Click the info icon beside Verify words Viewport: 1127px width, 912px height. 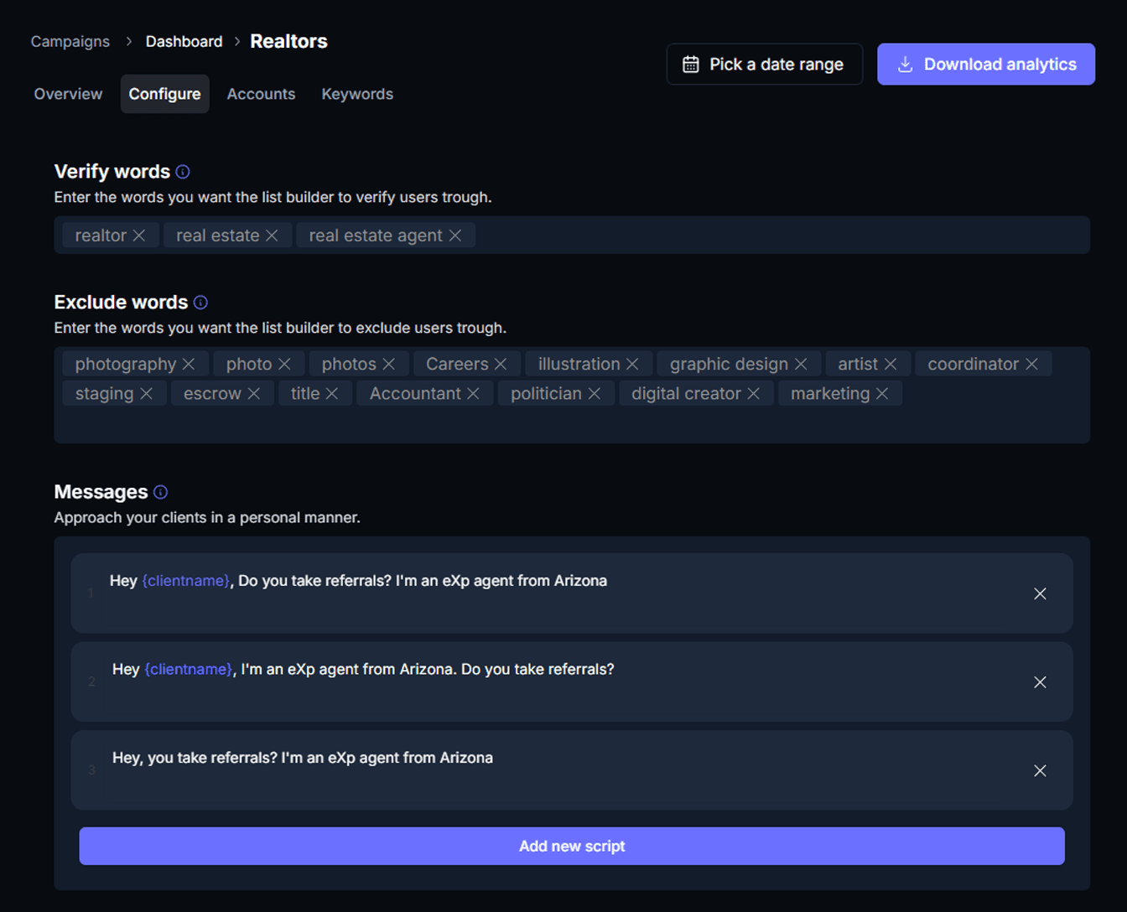click(x=183, y=172)
